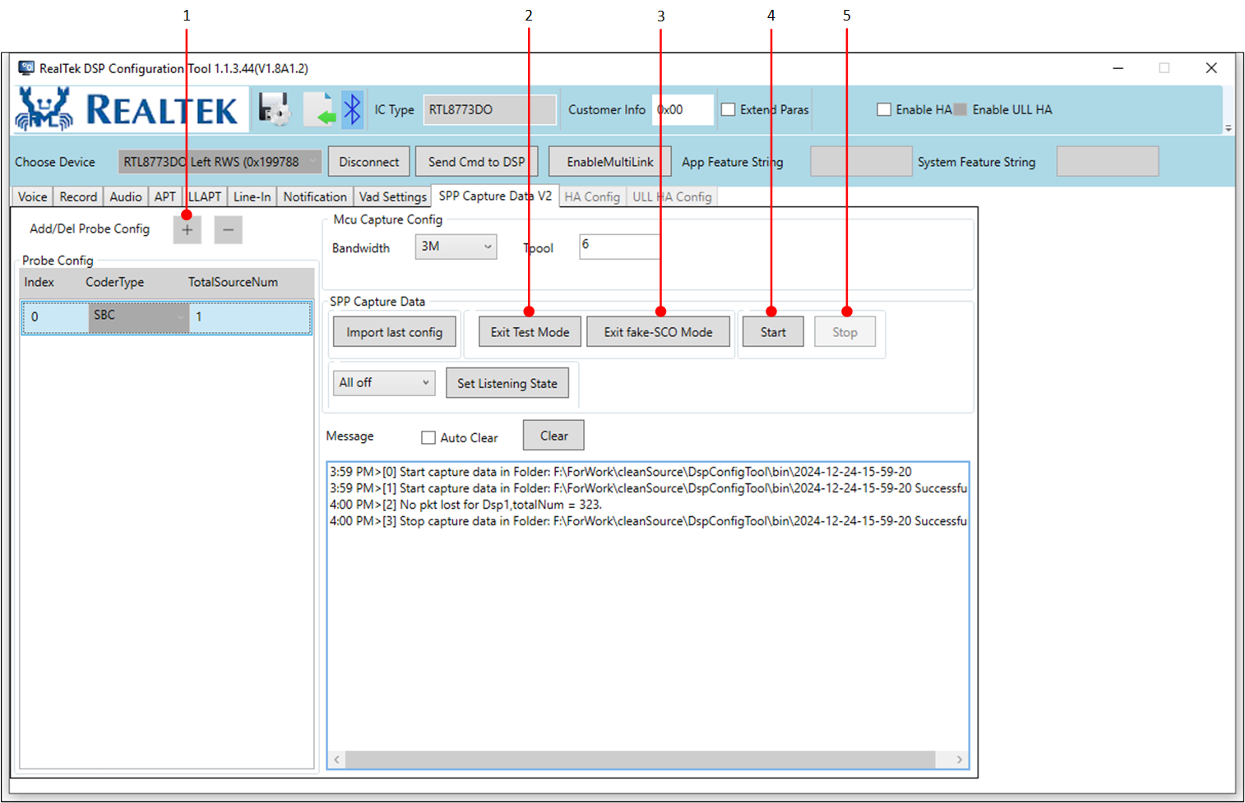Screen dimensions: 1245x803
Task: Add a probe config with plus button
Action: tap(187, 230)
